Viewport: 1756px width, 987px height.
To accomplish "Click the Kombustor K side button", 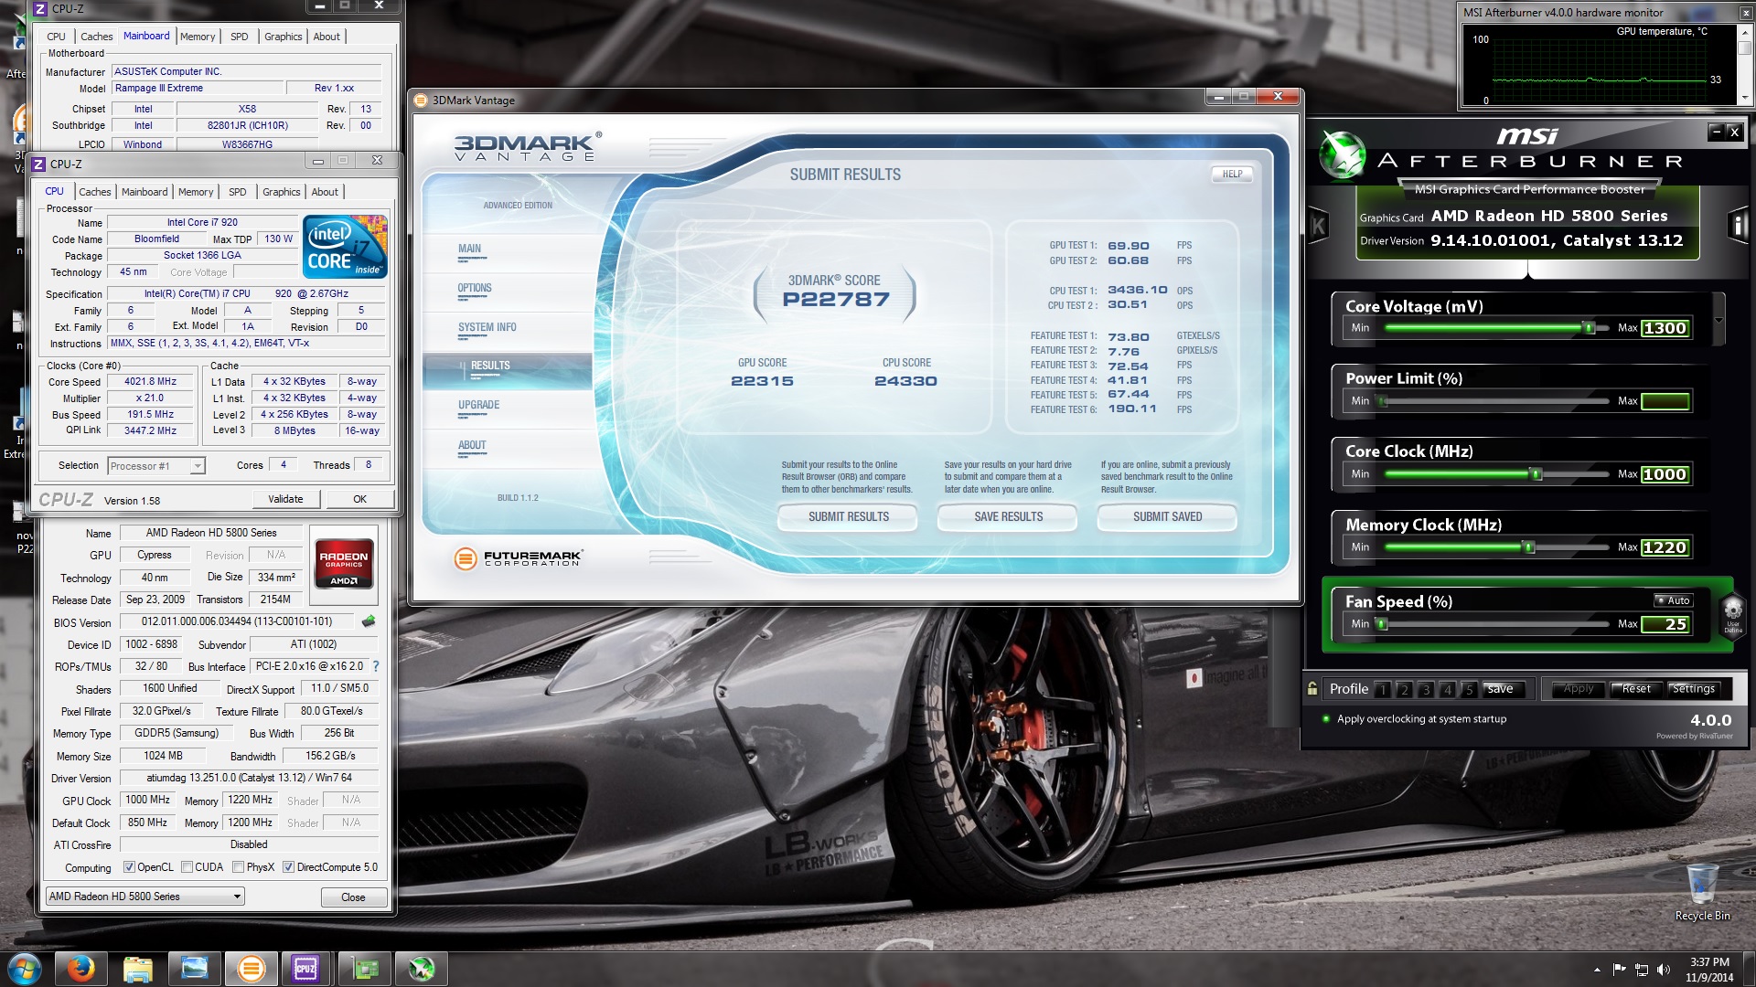I will coord(1318,226).
